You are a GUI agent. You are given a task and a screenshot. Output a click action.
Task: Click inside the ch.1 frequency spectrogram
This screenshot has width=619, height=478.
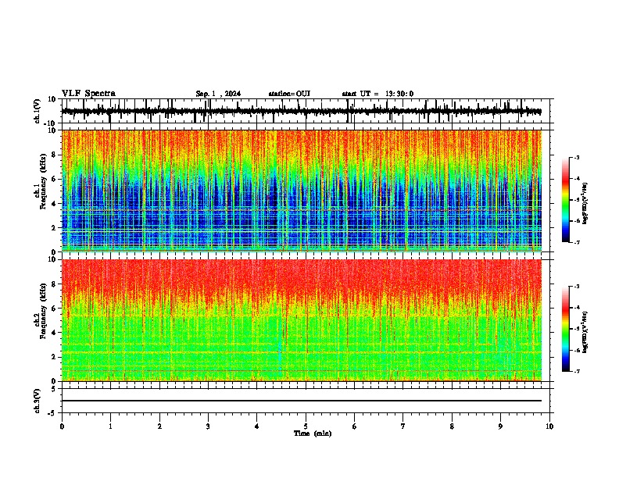(302, 191)
